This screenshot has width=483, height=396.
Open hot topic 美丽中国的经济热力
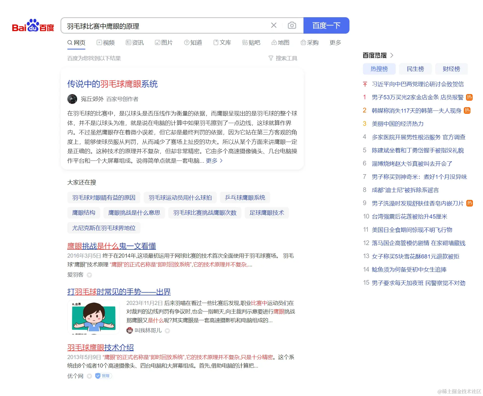pyautogui.click(x=398, y=124)
